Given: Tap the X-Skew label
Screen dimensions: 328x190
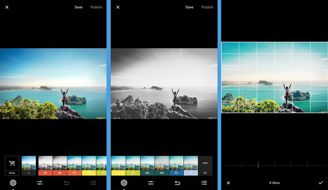Looking at the screenshot, I should point(274,183).
